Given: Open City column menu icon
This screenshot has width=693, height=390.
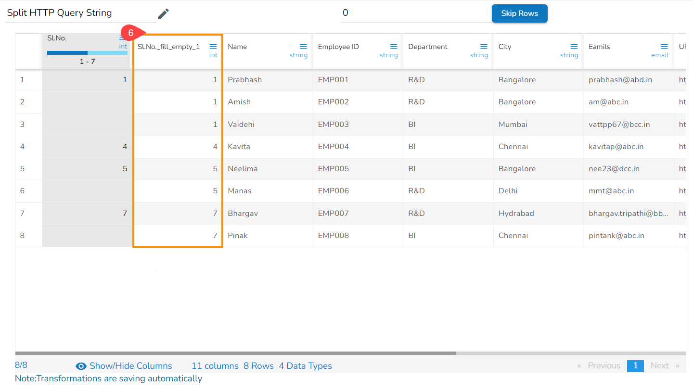Looking at the screenshot, I should click(x=574, y=47).
